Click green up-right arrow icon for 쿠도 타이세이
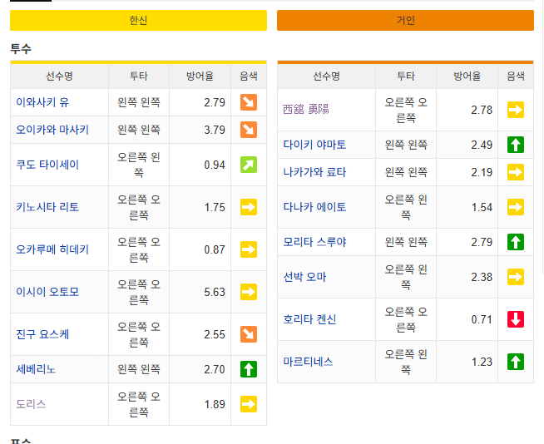The width and height of the screenshot is (544, 444). [x=249, y=165]
